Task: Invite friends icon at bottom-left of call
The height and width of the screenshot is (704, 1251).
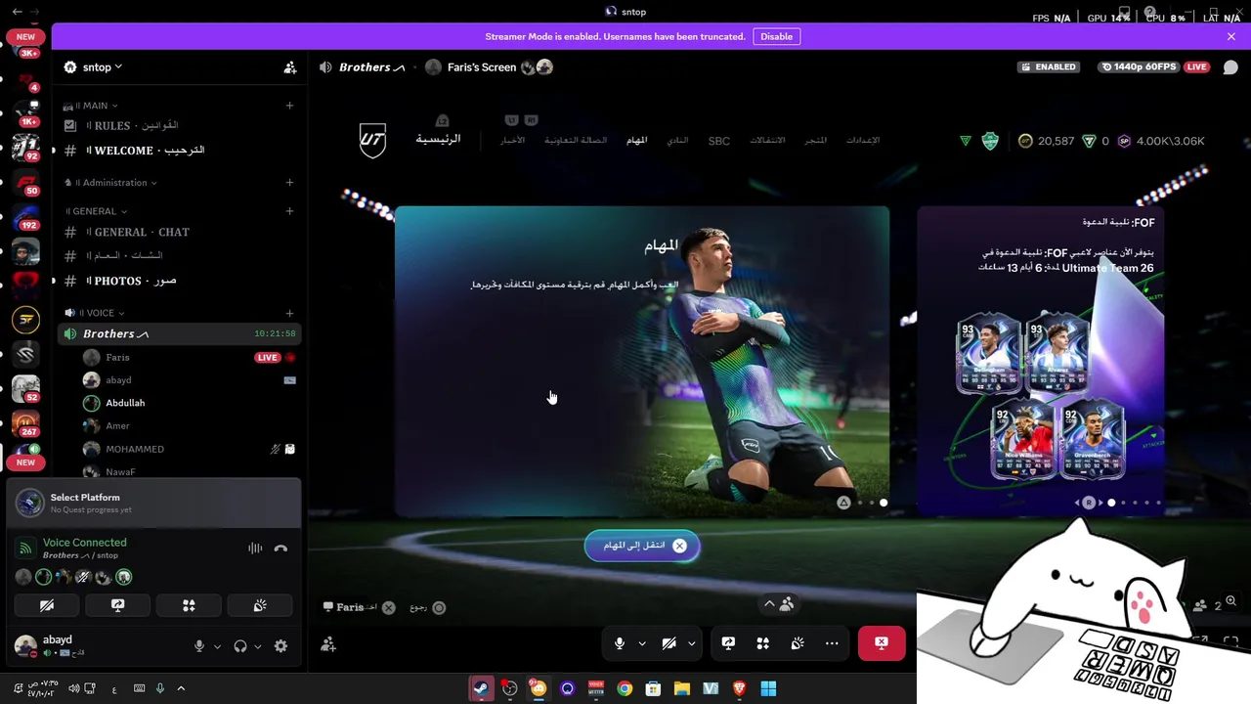Action: click(328, 644)
